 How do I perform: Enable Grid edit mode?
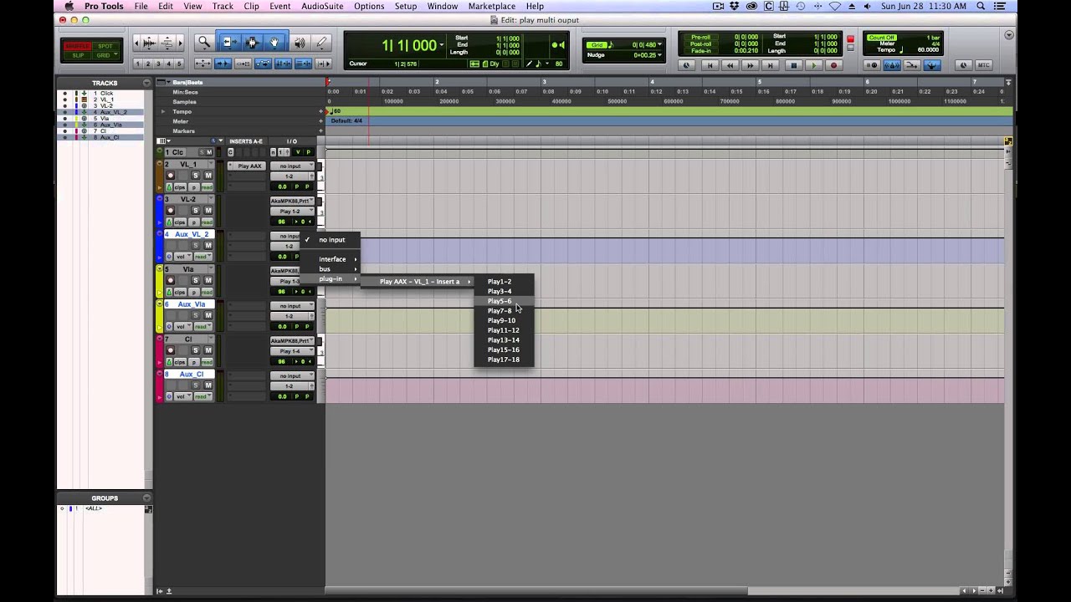(x=105, y=55)
